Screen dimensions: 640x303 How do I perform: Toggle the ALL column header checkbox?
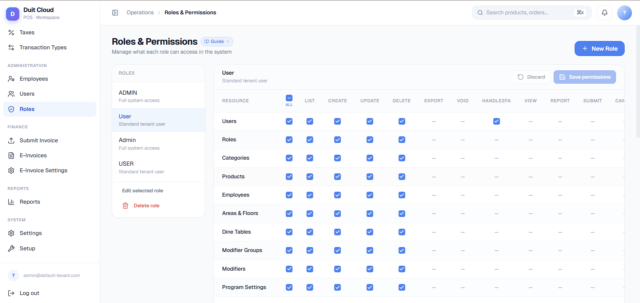(x=289, y=98)
